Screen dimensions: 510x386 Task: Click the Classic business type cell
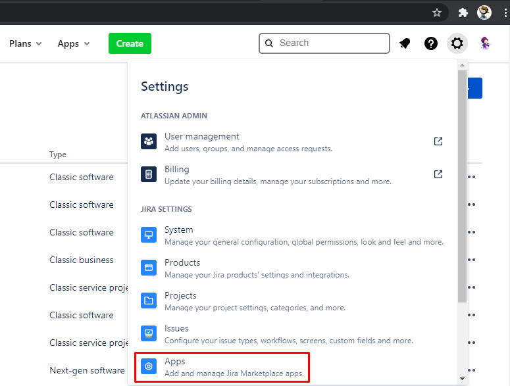point(82,260)
